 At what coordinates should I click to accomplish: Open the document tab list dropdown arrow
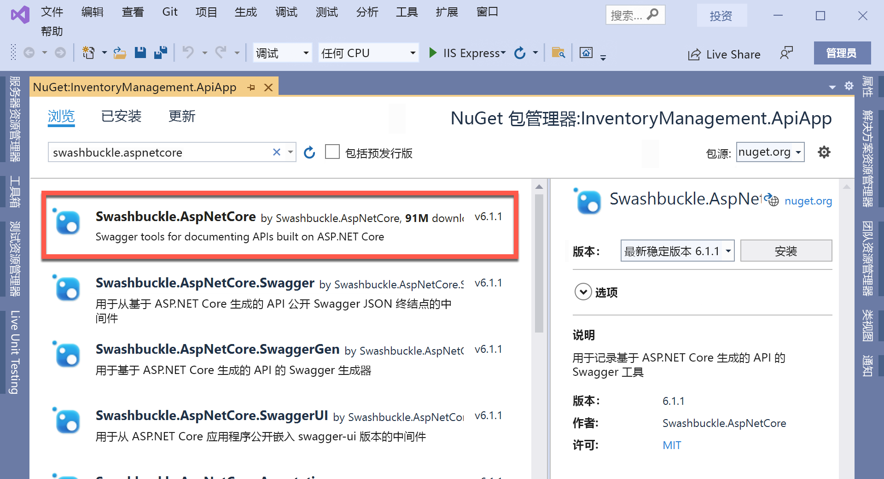pos(832,87)
